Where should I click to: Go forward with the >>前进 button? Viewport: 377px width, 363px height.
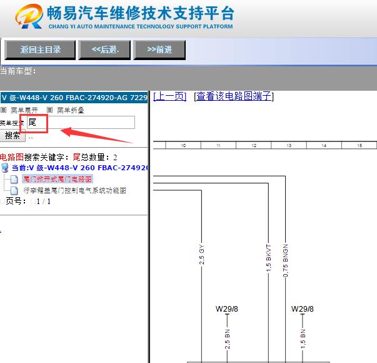point(159,50)
